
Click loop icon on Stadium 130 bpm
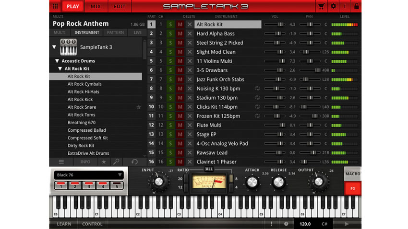(257, 98)
